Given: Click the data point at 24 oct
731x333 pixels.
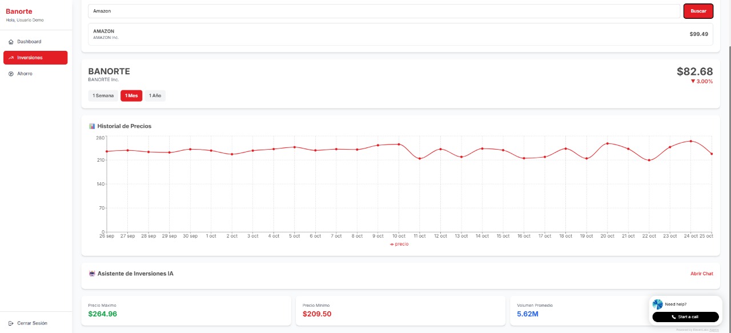Looking at the screenshot, I should point(691,141).
